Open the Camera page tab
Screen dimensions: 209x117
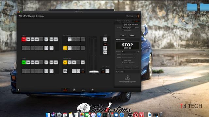(92, 90)
